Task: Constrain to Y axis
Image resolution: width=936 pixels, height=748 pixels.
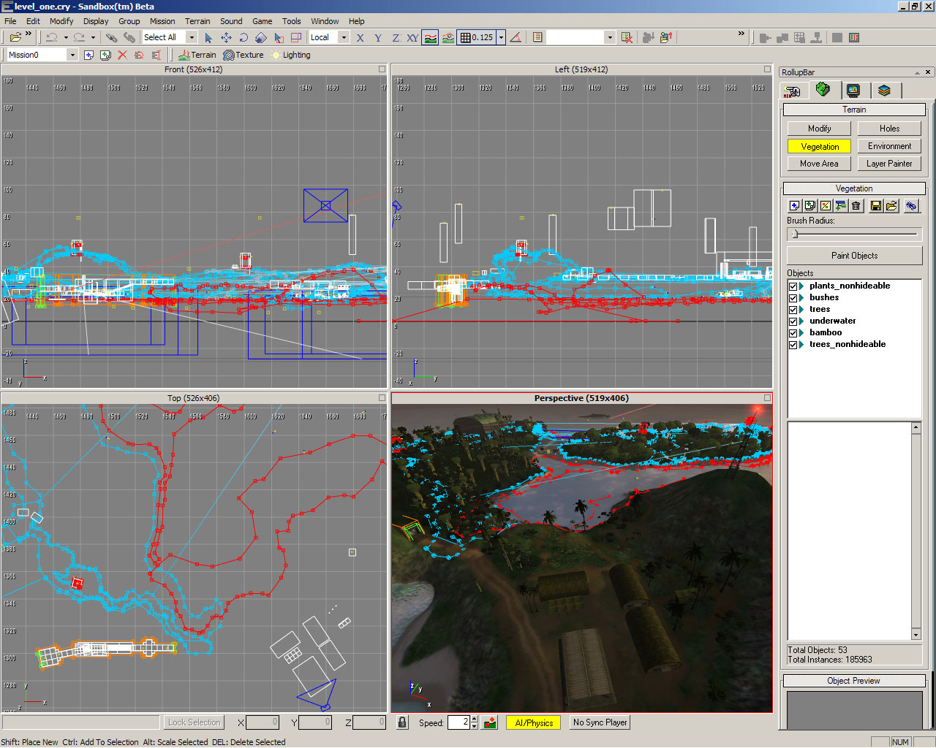Action: 378,37
